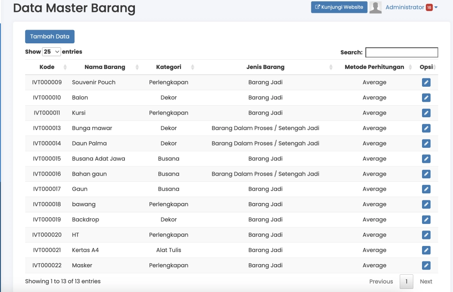
Task: Click the Administrator profile avatar
Action: (x=376, y=8)
